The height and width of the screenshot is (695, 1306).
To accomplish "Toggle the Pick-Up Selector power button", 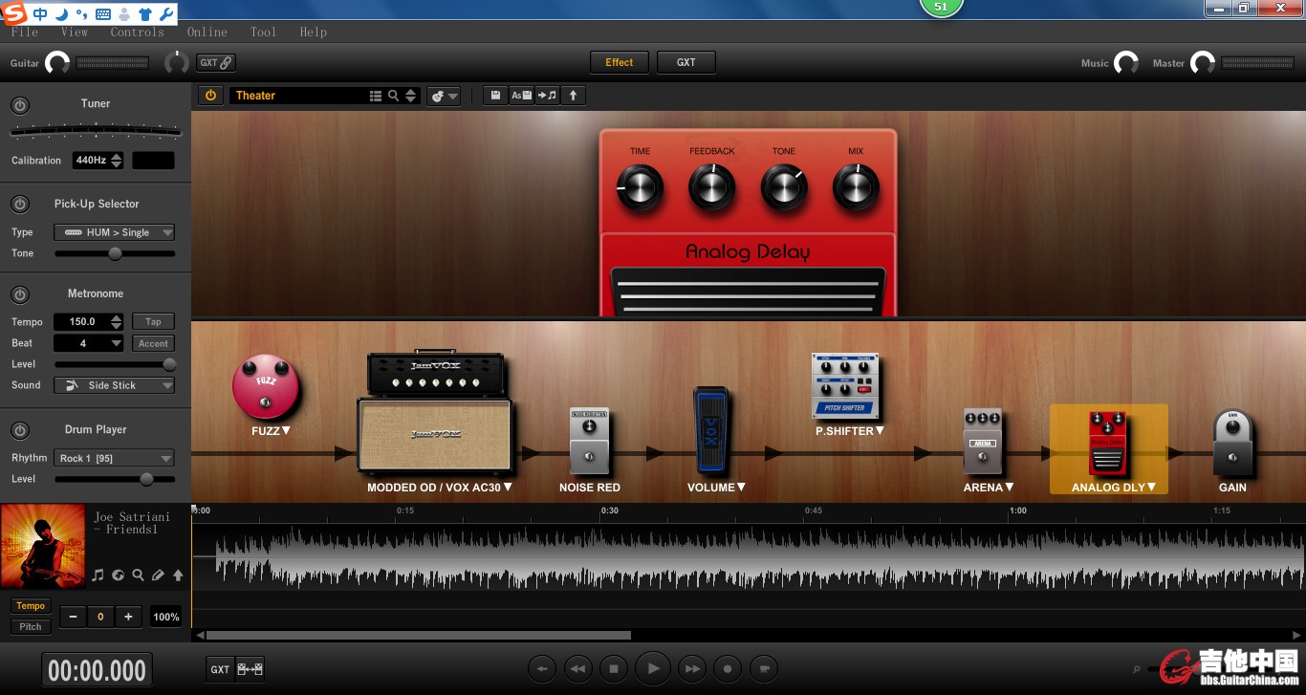I will click(20, 205).
